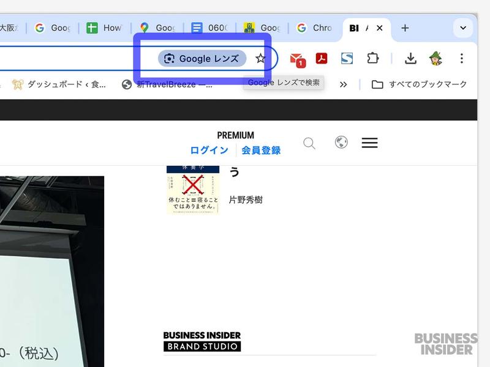Close the active BI tab
Screen dimensions: 490x367
380,28
